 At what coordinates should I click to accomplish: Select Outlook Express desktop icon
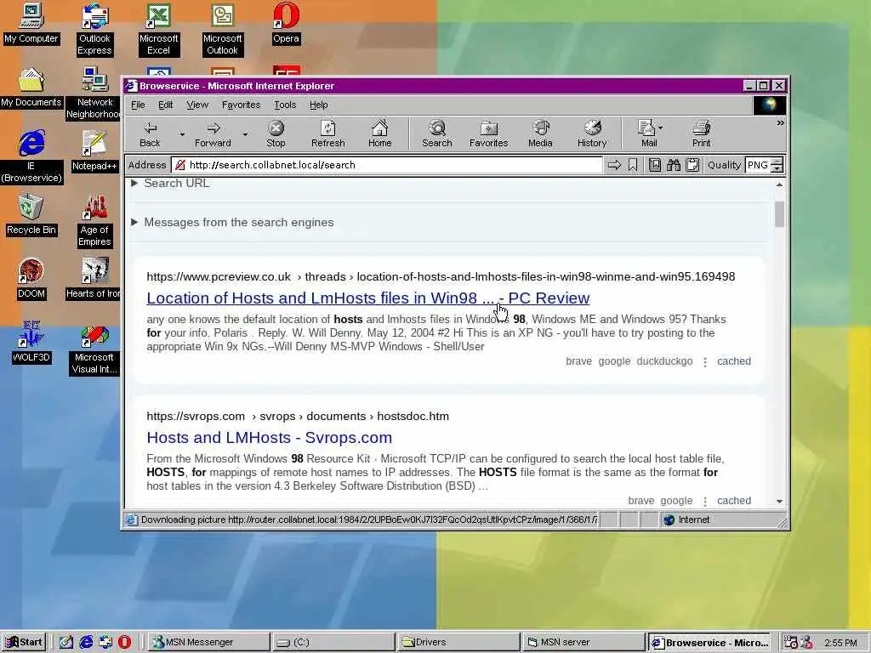94,29
